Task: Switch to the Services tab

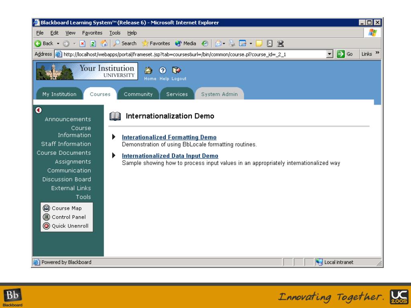Action: point(177,94)
